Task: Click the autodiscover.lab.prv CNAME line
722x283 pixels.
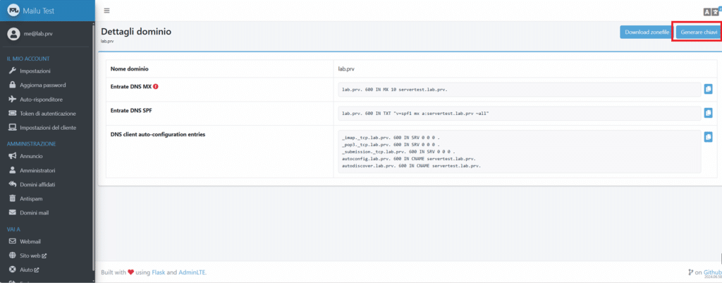Action: (x=411, y=165)
